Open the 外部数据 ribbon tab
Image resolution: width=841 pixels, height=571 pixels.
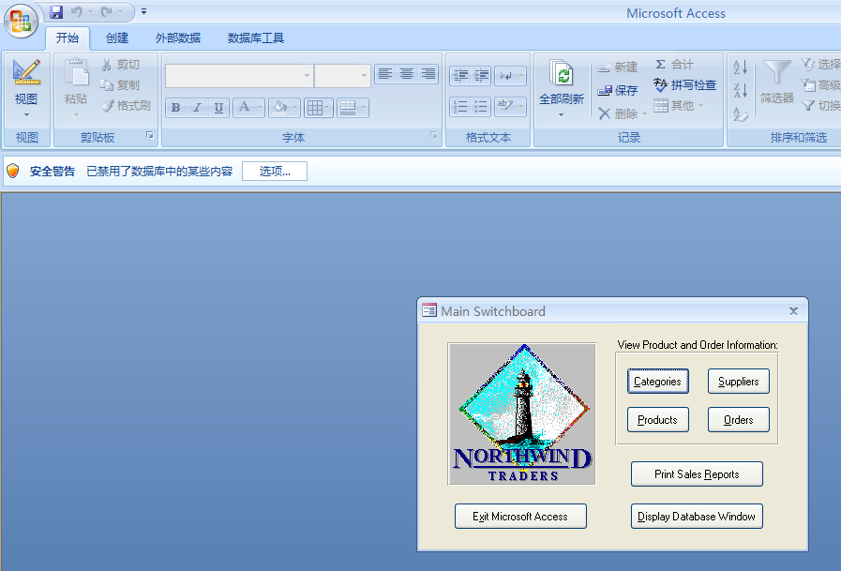pos(177,38)
